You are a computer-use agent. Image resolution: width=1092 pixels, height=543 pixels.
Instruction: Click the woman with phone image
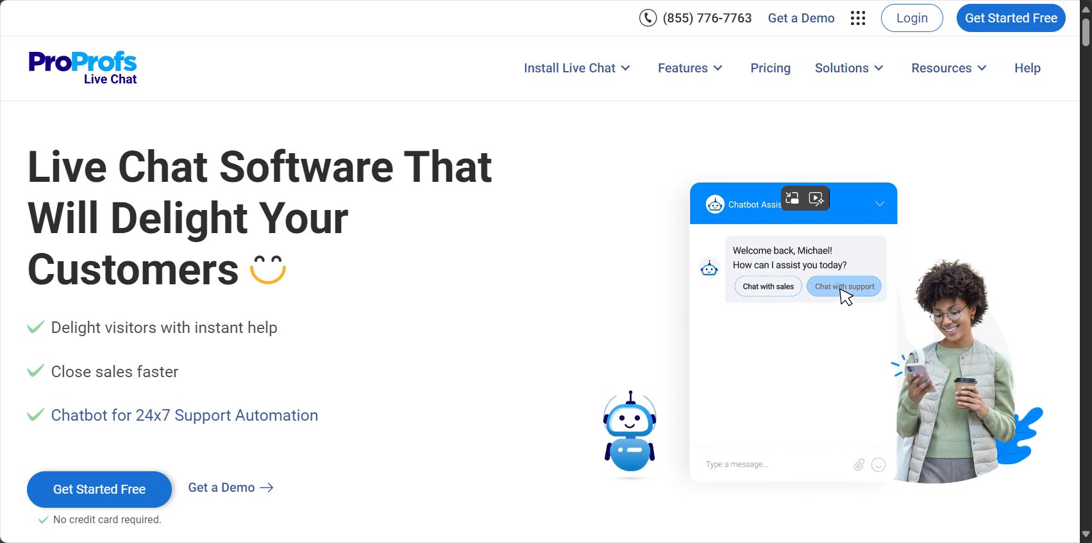point(957,371)
